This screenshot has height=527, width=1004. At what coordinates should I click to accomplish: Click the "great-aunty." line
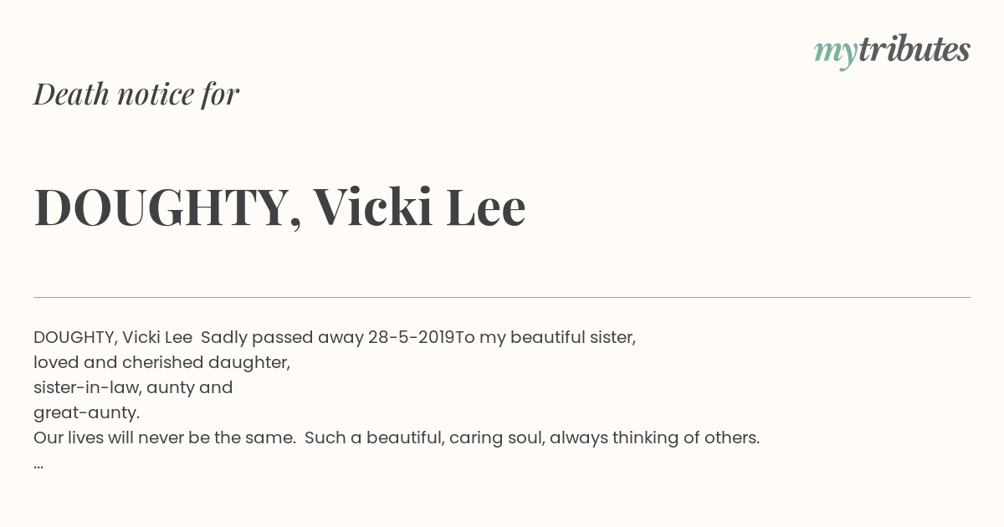(x=87, y=413)
